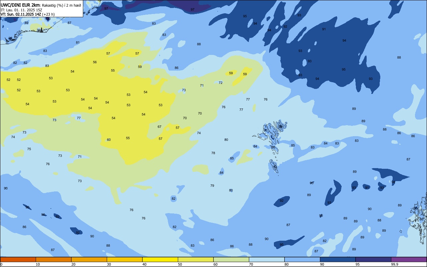The height and width of the screenshot is (267, 427).
Task: Click the purple legend swatch above 99.9
Action: click(x=409, y=259)
